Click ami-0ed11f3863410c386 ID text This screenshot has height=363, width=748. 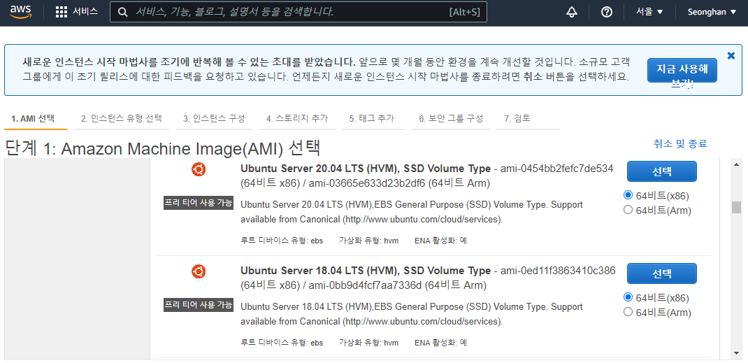(558, 271)
